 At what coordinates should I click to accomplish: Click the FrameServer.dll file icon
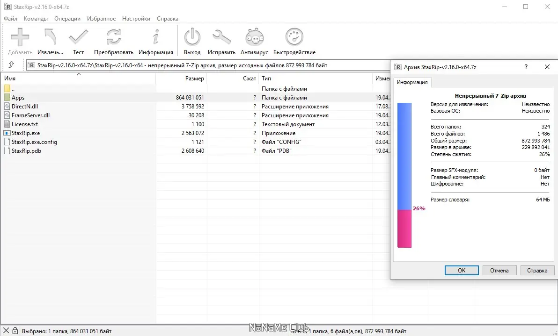coord(7,115)
